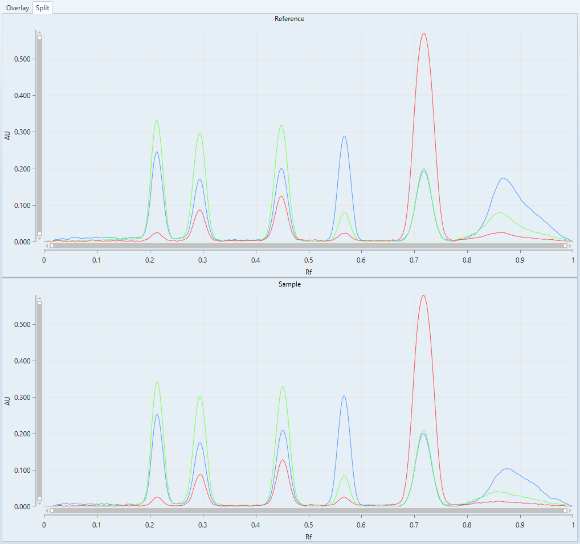Grab the bottom handle of Sample vertical range slider
Viewport: 580px width, 544px height.
click(39, 498)
